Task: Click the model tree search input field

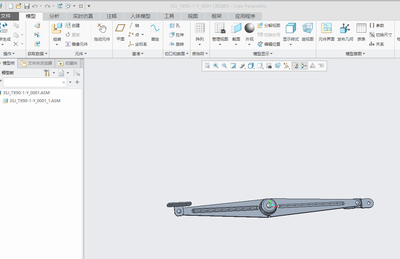Action: pos(32,82)
